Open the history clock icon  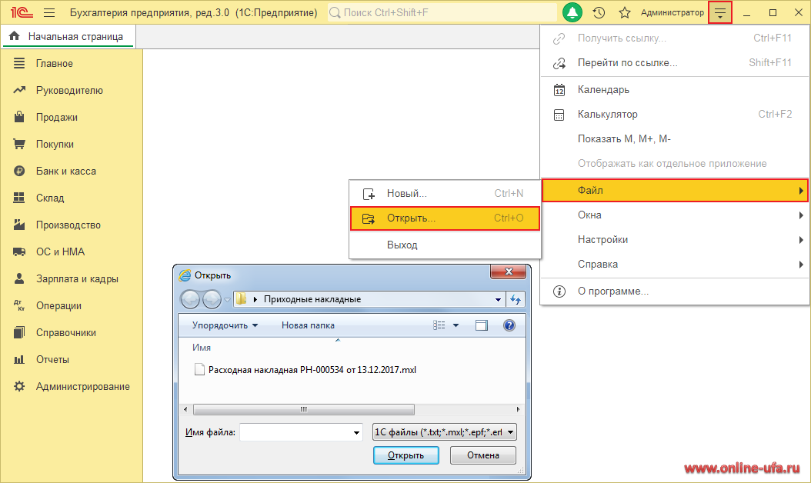[599, 12]
